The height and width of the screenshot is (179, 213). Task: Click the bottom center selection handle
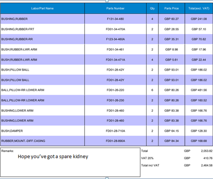pyautogui.click(x=107, y=178)
